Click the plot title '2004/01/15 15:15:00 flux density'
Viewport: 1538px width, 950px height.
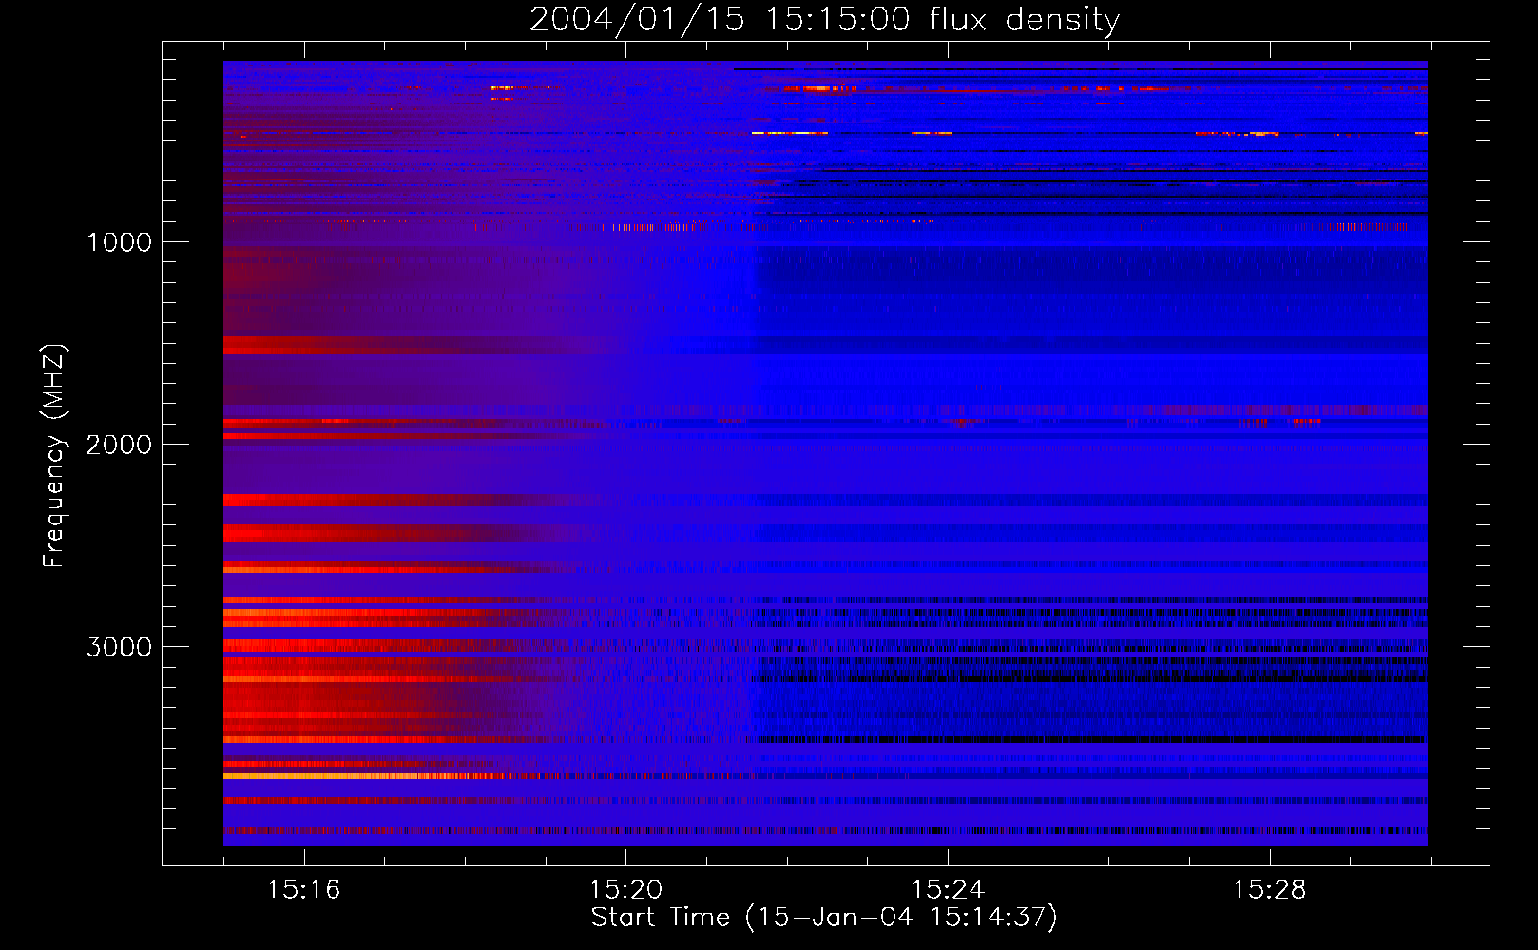click(x=824, y=19)
